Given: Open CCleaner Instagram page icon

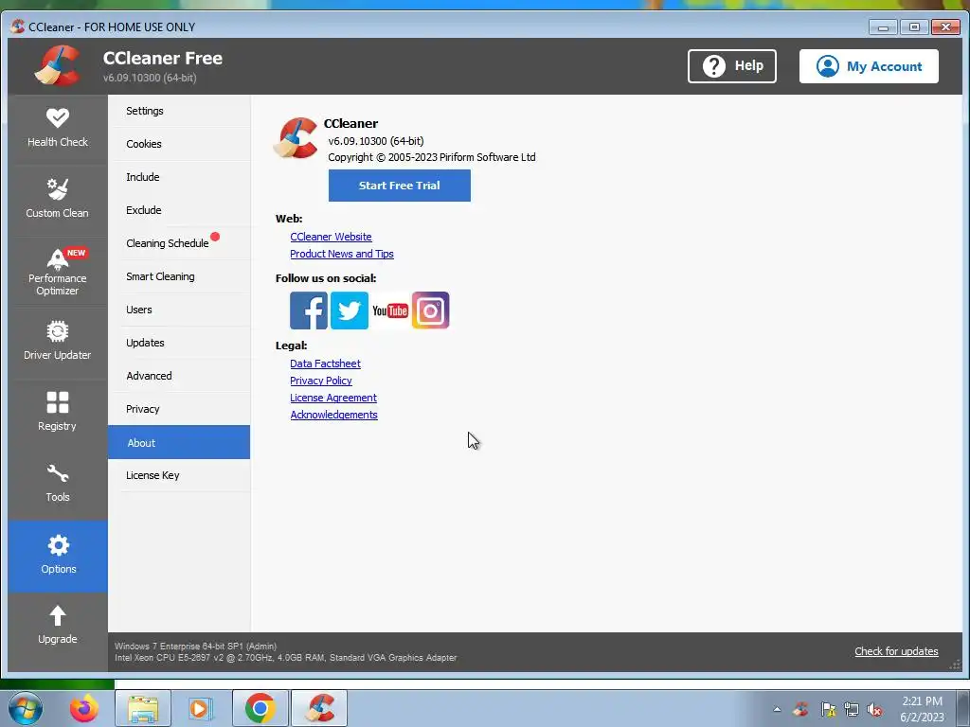Looking at the screenshot, I should point(431,310).
